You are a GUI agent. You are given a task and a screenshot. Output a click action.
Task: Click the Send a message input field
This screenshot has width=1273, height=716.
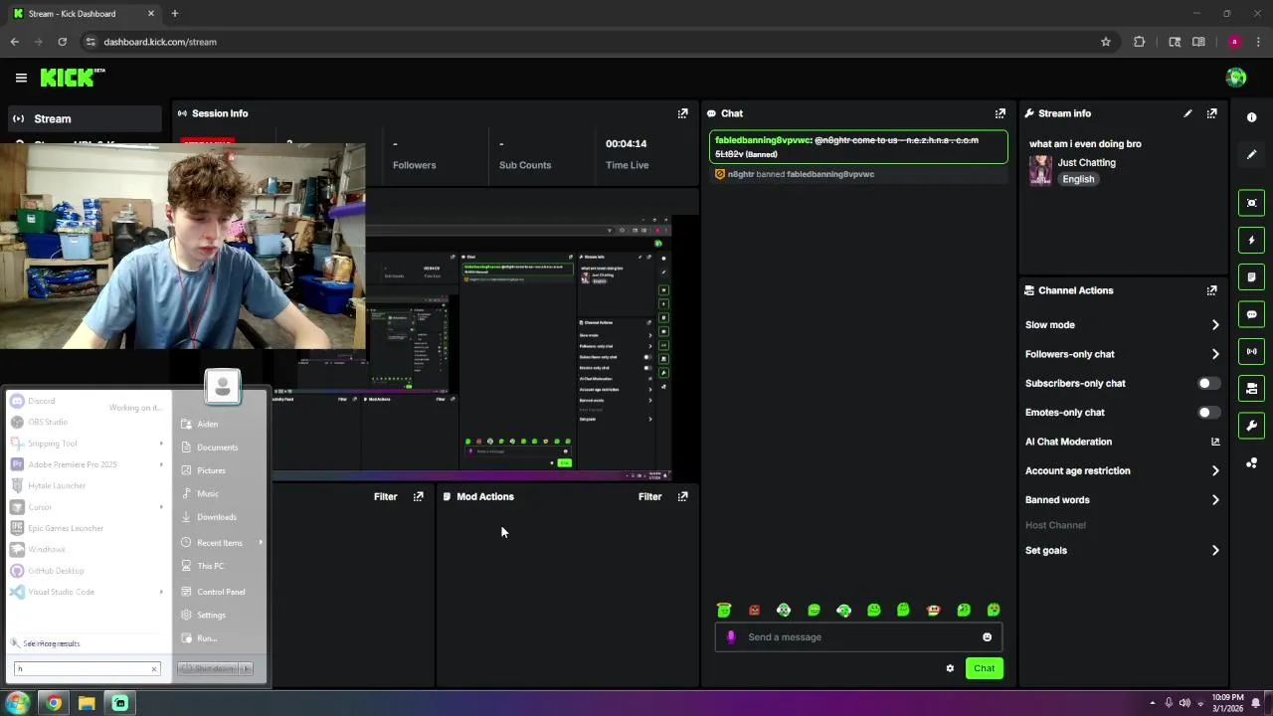tap(858, 637)
